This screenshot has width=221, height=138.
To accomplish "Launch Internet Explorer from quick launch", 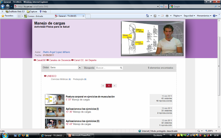I will 19,135.
